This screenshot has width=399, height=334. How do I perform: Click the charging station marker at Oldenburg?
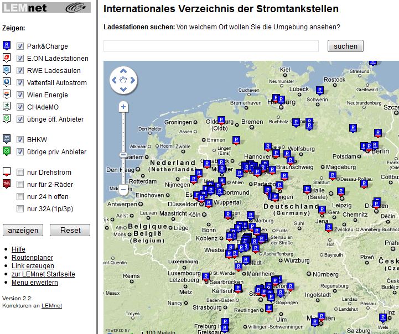221,120
